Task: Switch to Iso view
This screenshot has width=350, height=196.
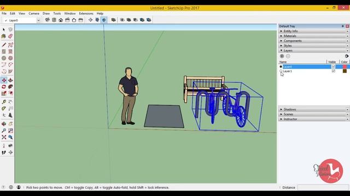Action: coord(48,20)
